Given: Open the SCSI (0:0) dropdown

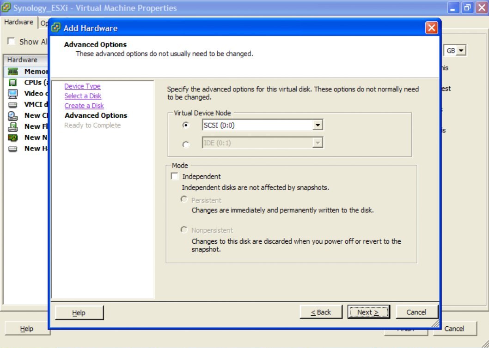Looking at the screenshot, I should coord(318,125).
